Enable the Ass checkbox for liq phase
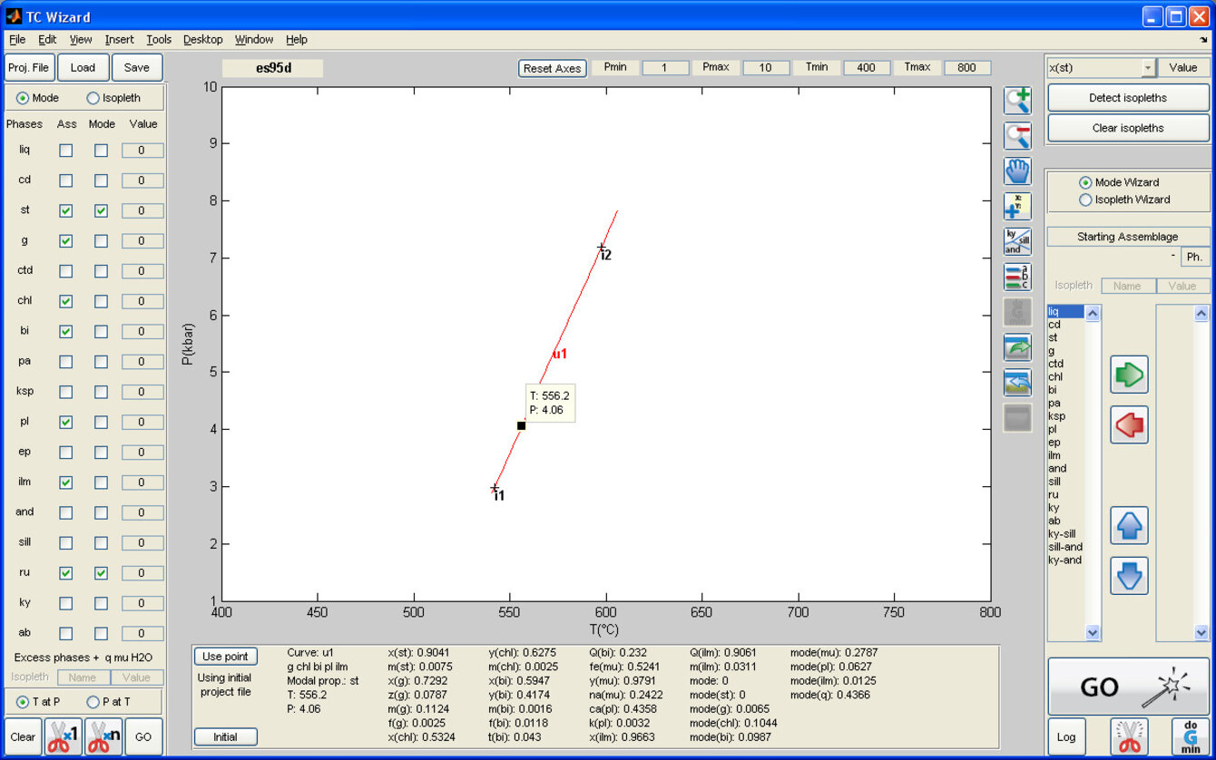Image resolution: width=1216 pixels, height=760 pixels. tap(65, 151)
